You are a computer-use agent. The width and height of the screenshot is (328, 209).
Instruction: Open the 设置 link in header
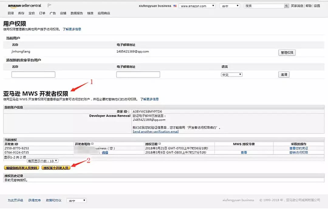coord(317,6)
